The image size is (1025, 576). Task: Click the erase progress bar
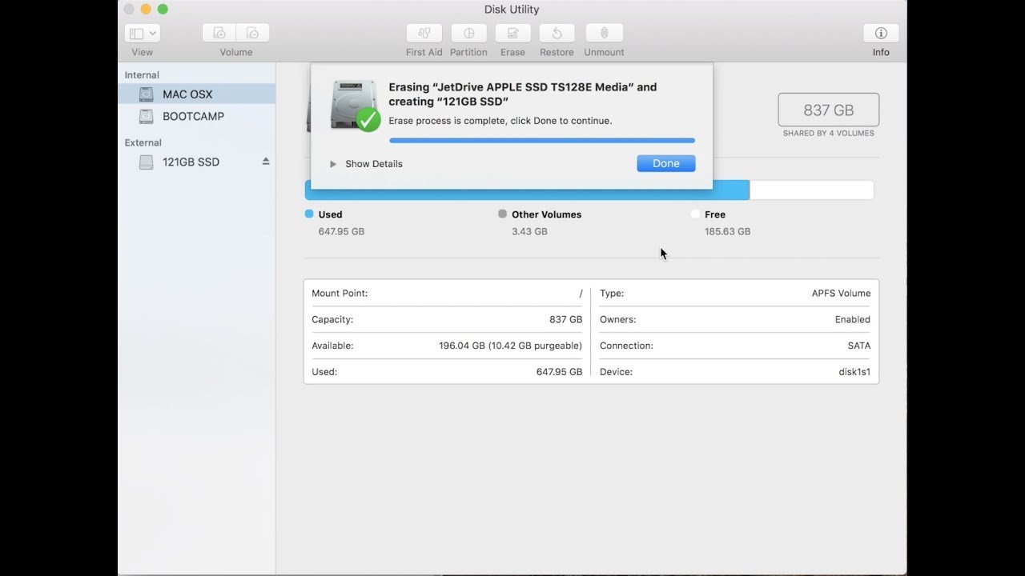click(542, 141)
